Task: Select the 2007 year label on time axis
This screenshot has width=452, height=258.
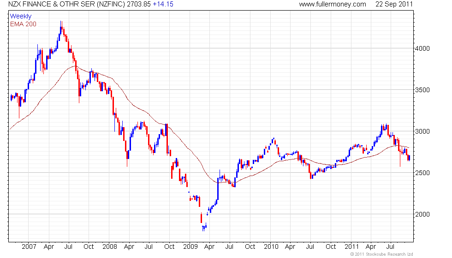Action: pos(29,247)
